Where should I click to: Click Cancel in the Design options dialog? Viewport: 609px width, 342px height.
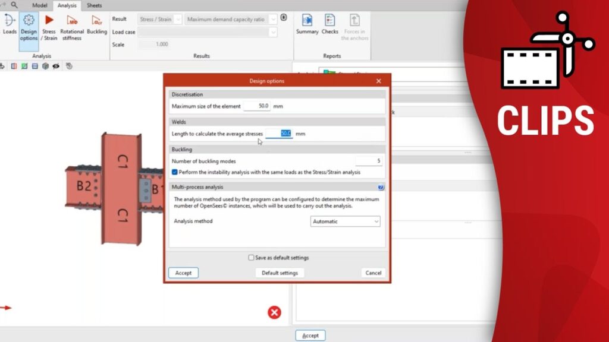click(x=373, y=273)
